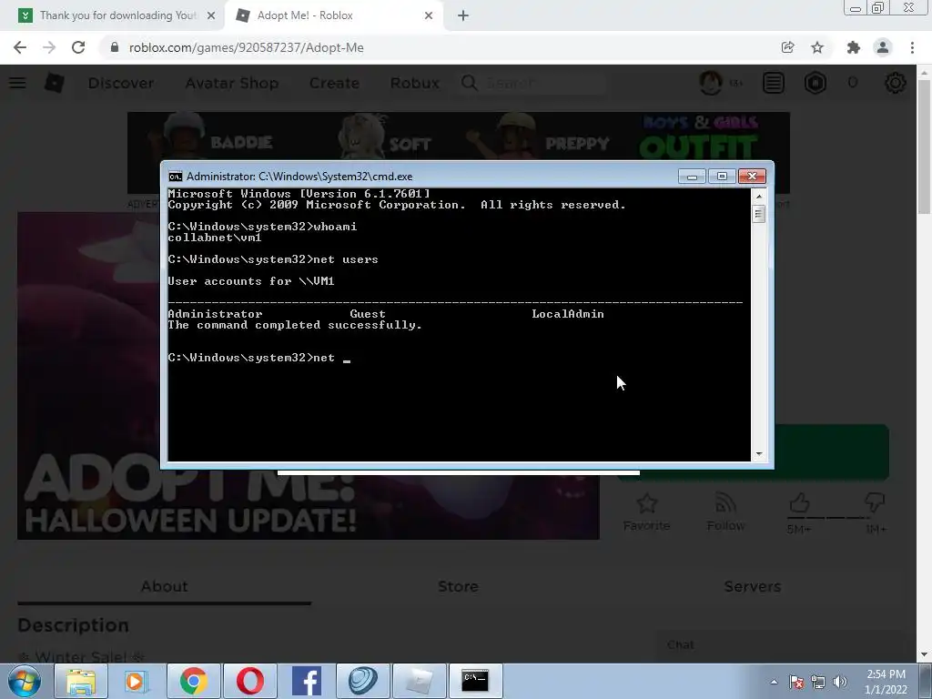Click the cmd scrollbar up arrow

[x=758, y=196]
